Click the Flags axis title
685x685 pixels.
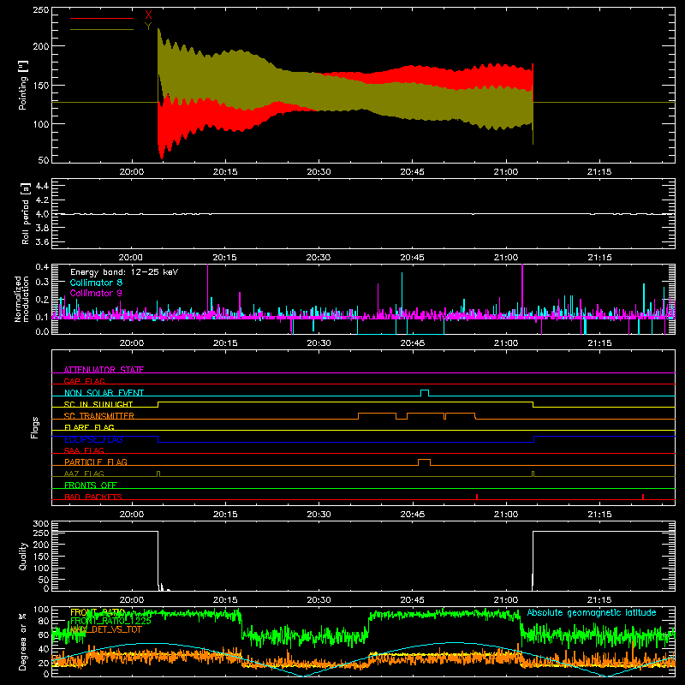(34, 427)
